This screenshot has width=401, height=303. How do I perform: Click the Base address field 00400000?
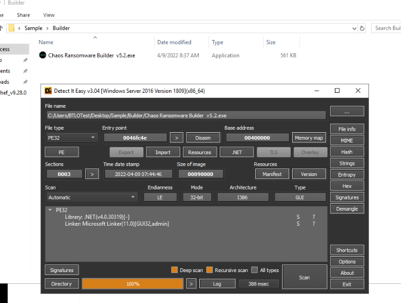pos(257,138)
